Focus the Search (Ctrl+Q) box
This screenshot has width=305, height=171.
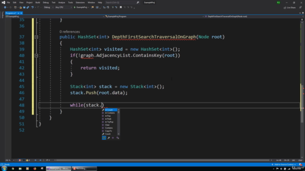click(122, 2)
